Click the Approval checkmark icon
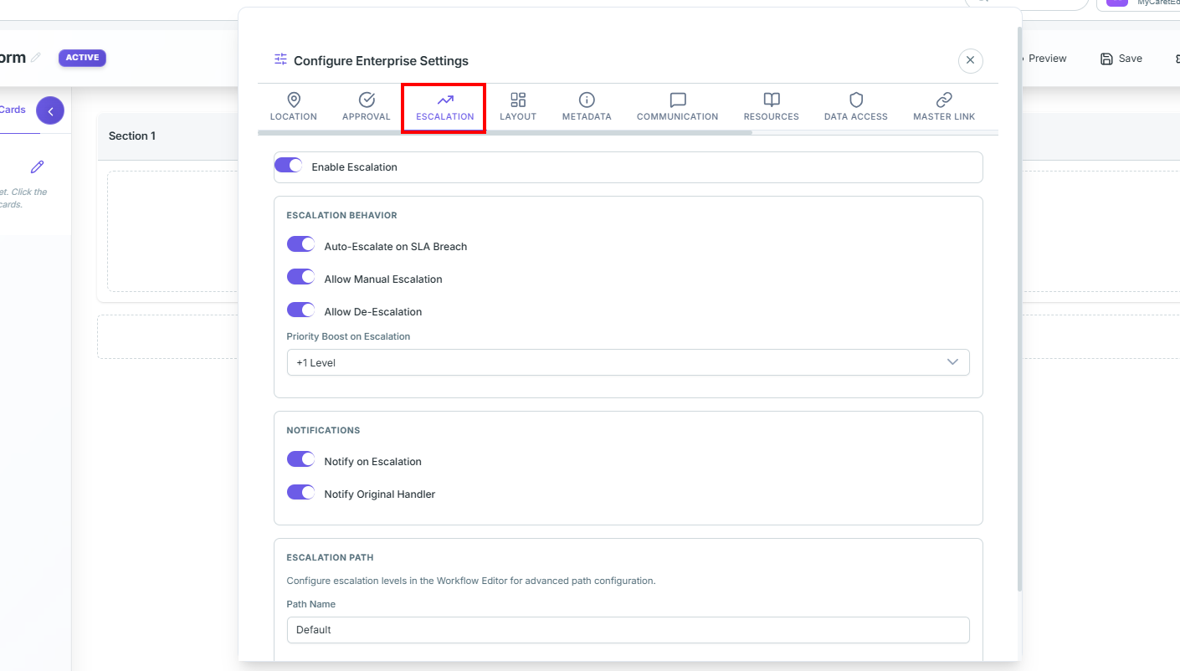Screen dimensions: 1180x671 coord(367,100)
